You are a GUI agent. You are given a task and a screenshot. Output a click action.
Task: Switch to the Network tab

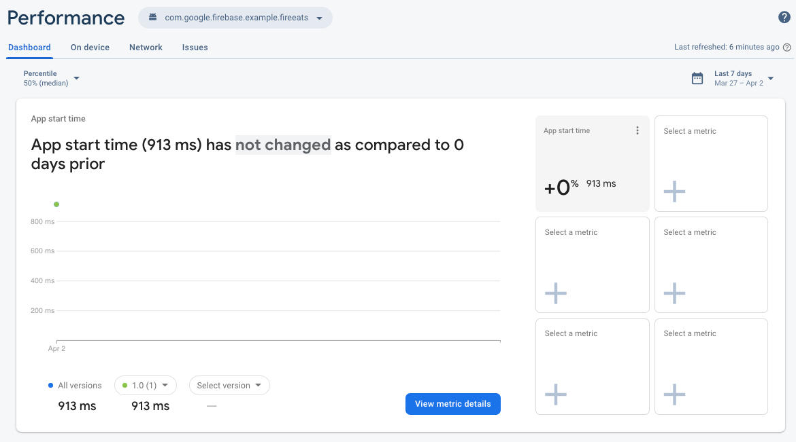pyautogui.click(x=146, y=48)
